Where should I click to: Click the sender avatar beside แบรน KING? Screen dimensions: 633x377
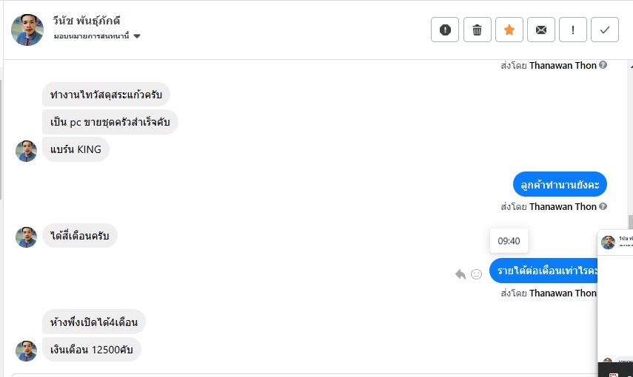[27, 151]
